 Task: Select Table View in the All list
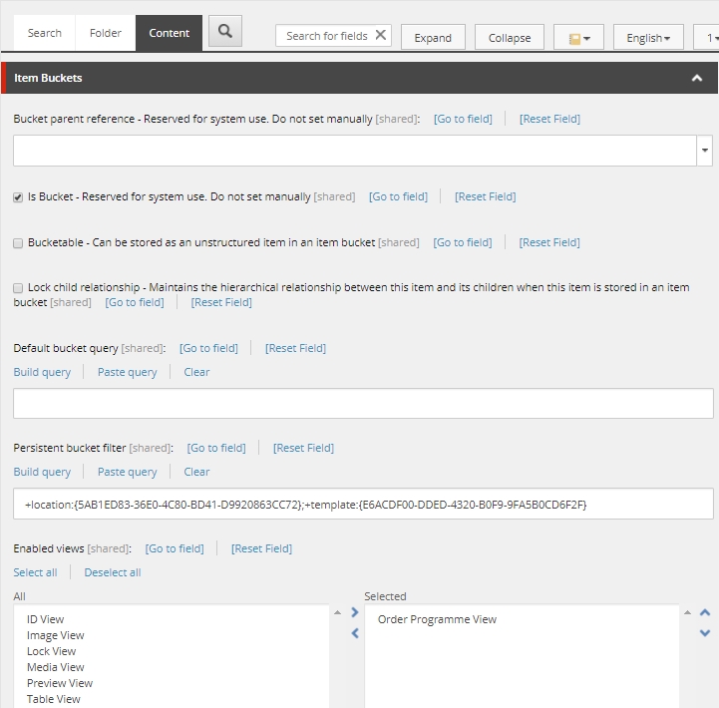[x=54, y=699]
